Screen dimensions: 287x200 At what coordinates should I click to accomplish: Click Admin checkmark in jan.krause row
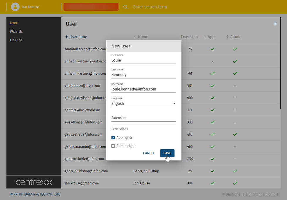coord(235,183)
